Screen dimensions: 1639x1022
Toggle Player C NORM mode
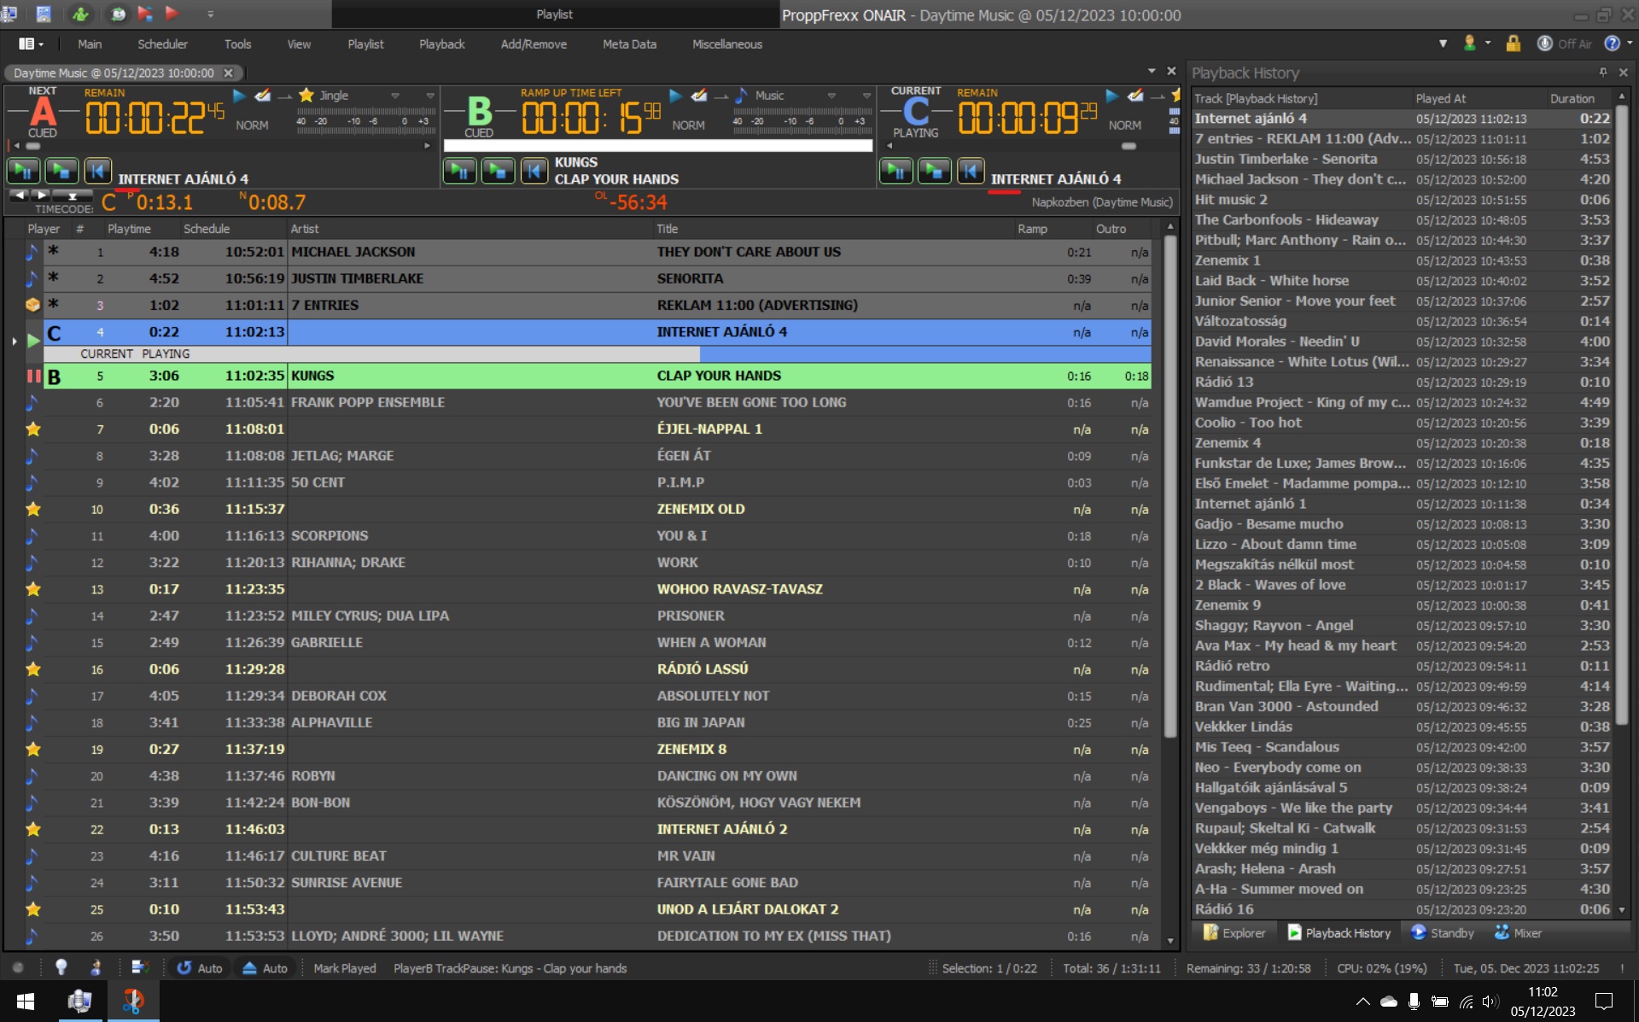click(x=1124, y=126)
